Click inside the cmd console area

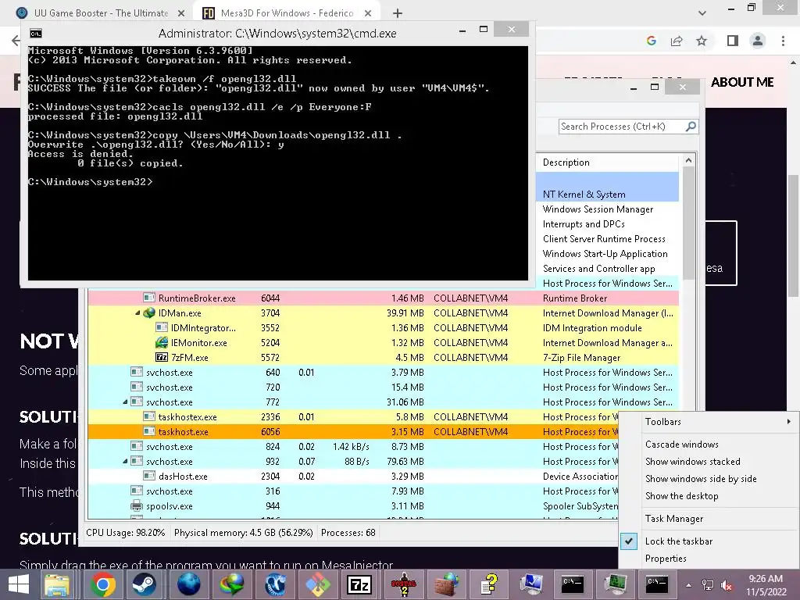click(278, 163)
